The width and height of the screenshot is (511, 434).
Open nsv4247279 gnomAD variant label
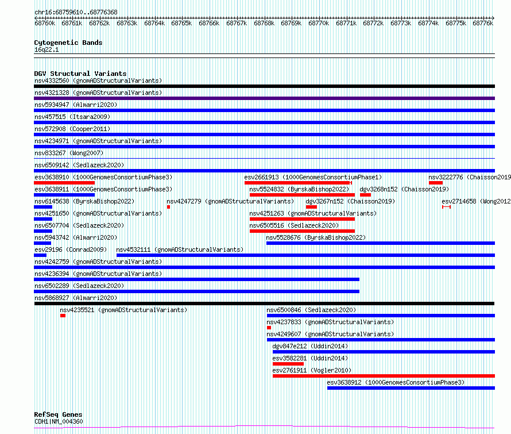[x=230, y=201]
